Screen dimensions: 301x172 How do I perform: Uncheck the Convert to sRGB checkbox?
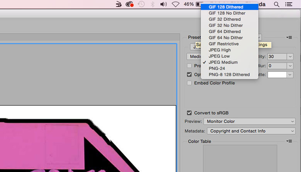pos(189,113)
